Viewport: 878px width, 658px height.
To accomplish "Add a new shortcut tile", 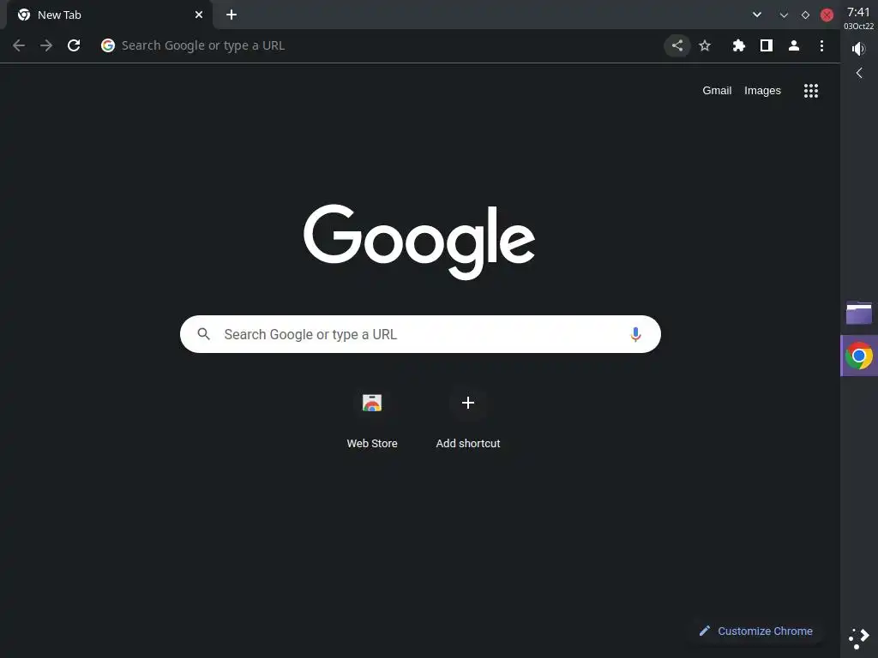I will click(x=468, y=420).
